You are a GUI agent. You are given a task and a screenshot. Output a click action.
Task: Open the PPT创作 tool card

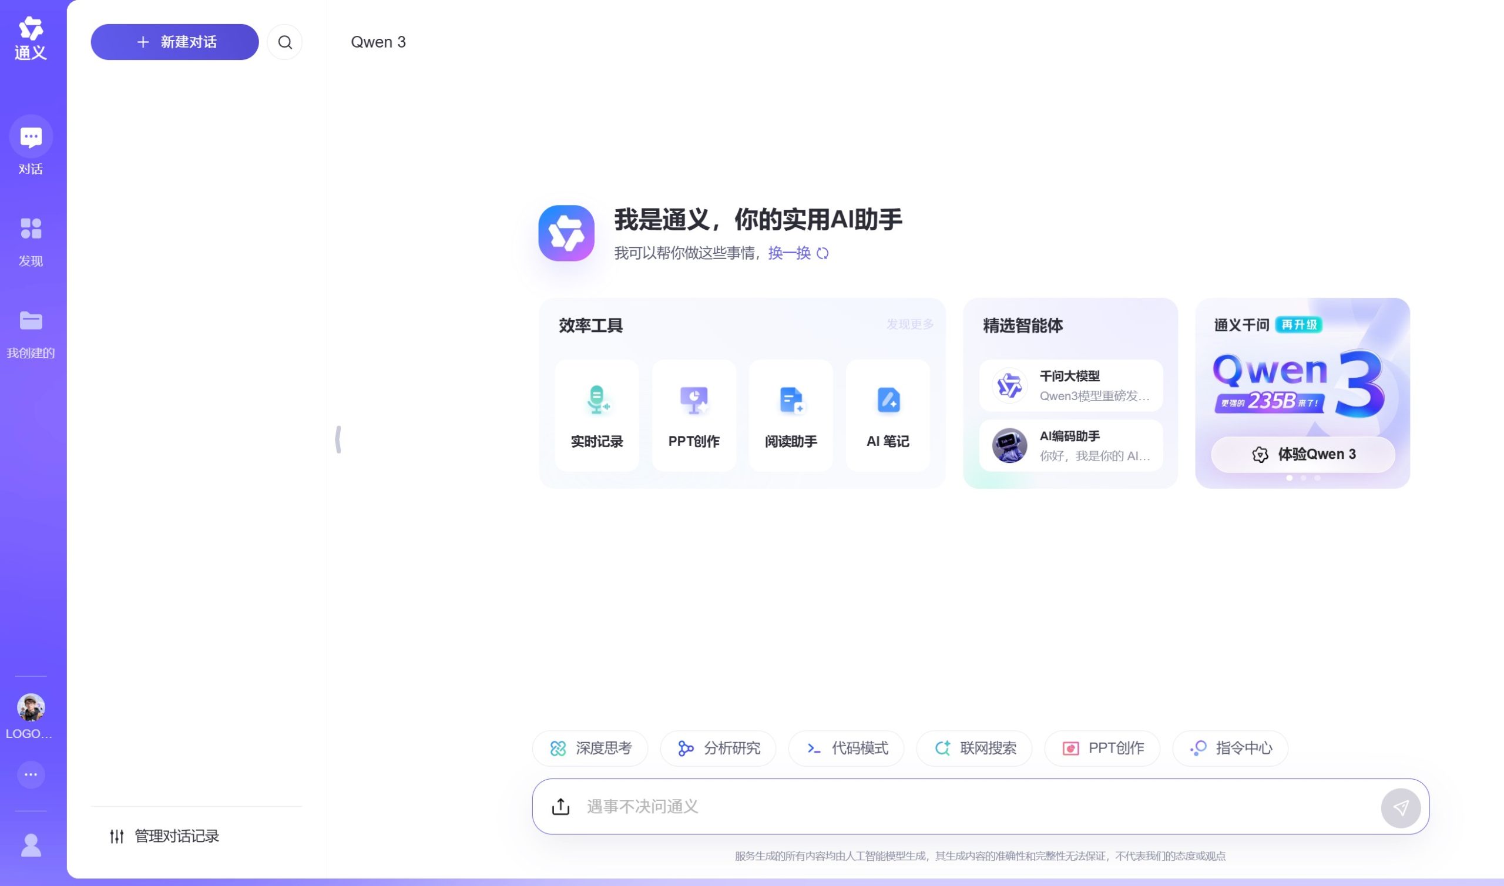coord(694,415)
